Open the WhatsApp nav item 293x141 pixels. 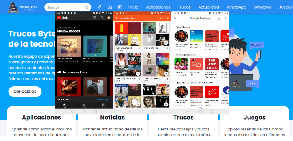coord(236,7)
